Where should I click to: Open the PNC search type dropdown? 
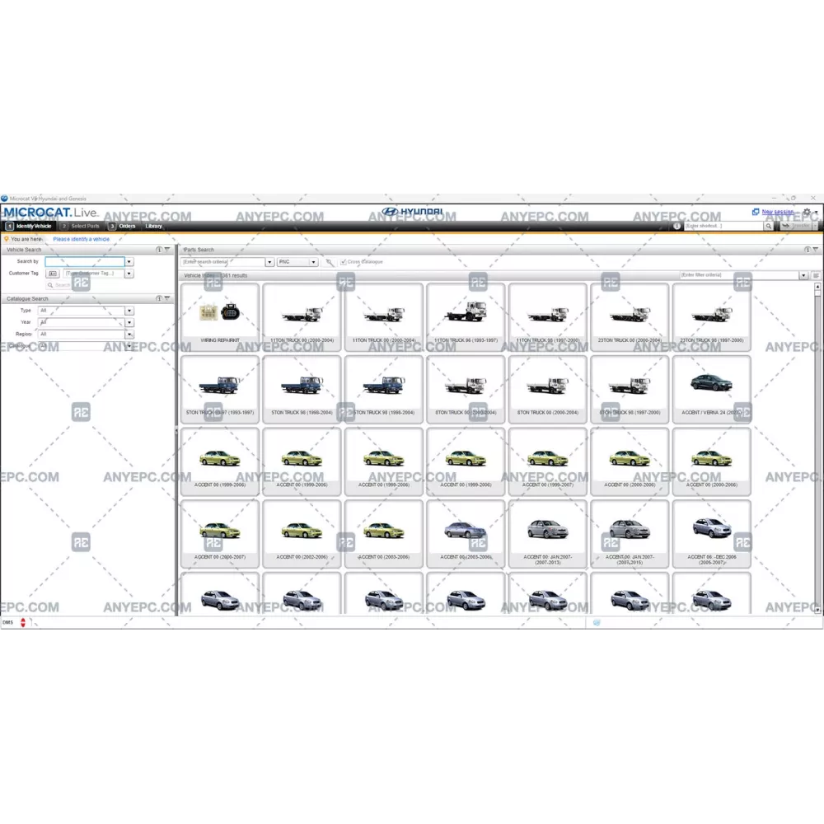[297, 262]
